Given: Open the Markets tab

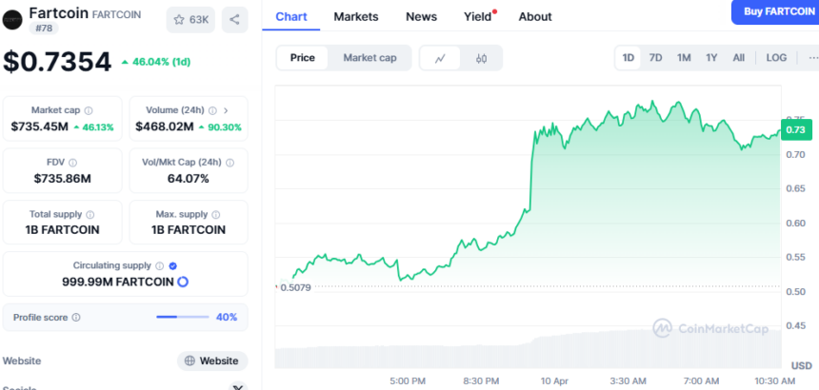Looking at the screenshot, I should (355, 16).
